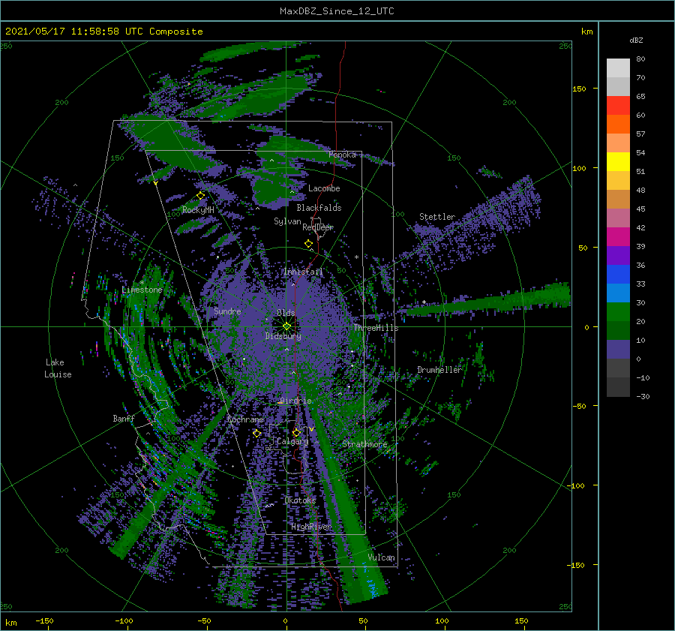
Task: Click the Cochrane label
Action: click(245, 419)
